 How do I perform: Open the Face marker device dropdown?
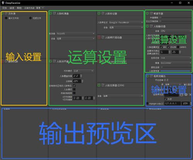coord(126,27)
